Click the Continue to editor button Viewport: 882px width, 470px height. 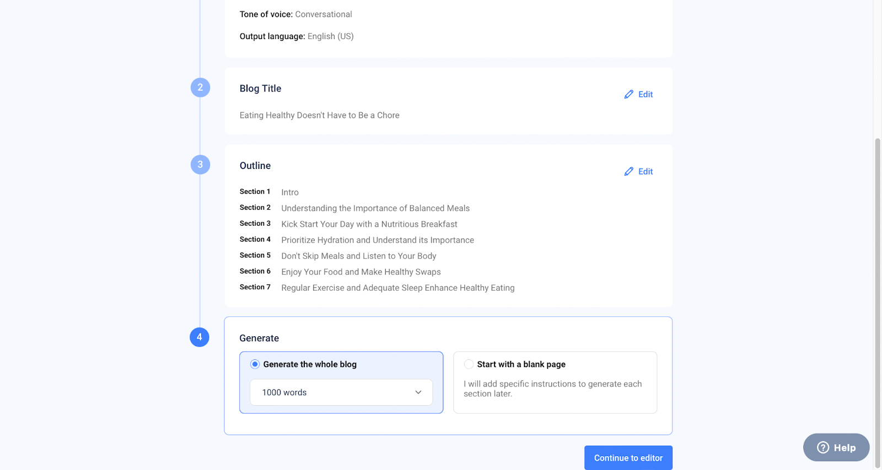(x=628, y=458)
